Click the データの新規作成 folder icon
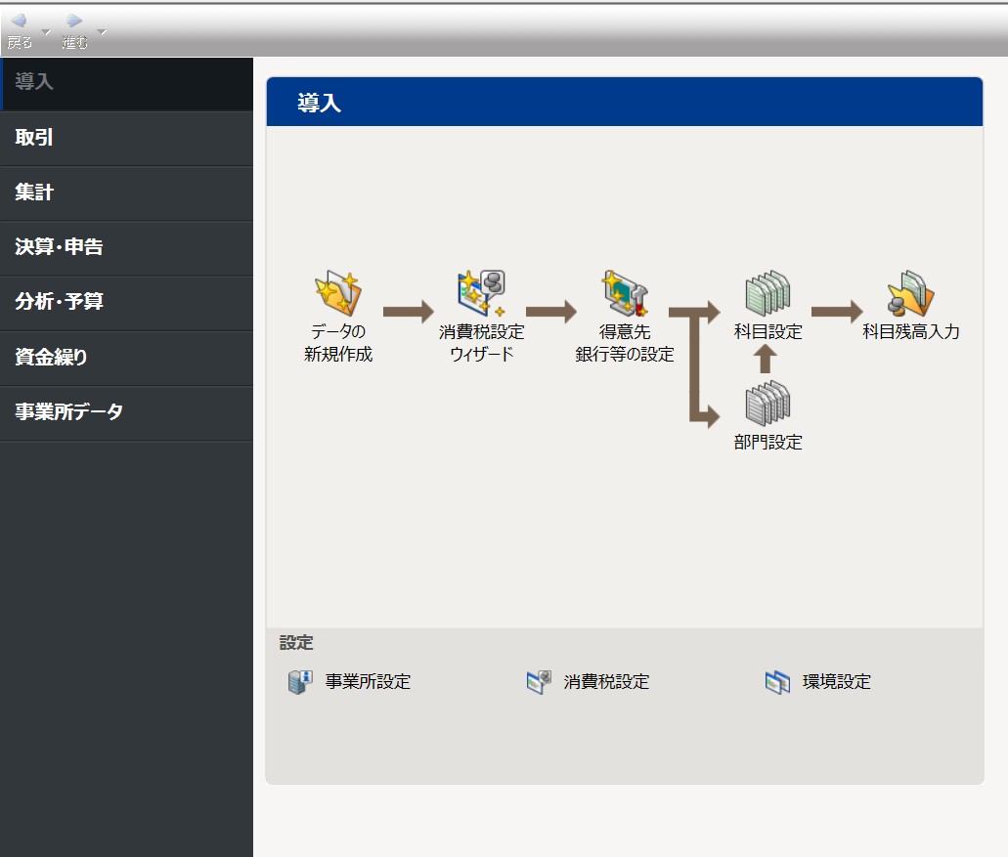This screenshot has width=1008, height=857. click(x=338, y=293)
